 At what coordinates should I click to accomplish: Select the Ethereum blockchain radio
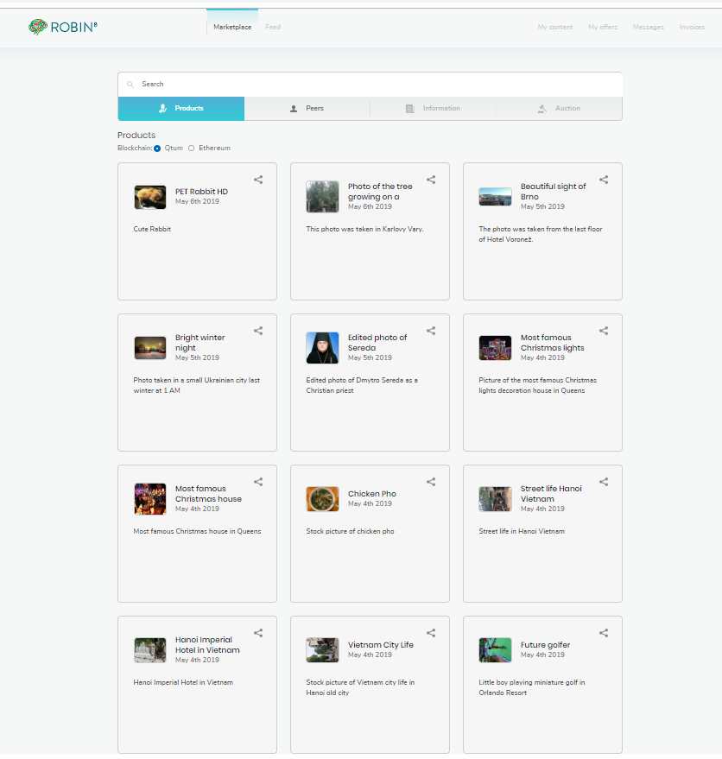[x=191, y=149]
